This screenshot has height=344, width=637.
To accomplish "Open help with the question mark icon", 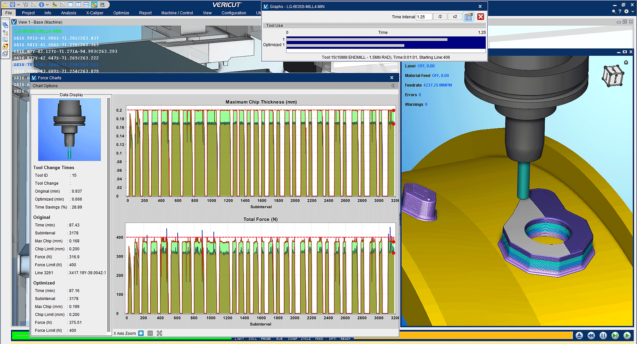I will [x=620, y=11].
